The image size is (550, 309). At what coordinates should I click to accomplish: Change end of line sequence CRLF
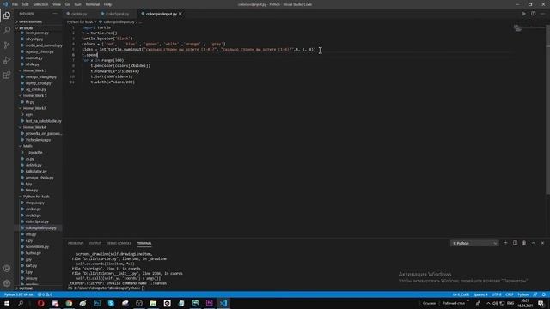coord(510,294)
